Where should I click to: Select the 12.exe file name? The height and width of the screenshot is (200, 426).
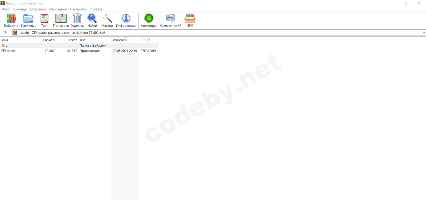click(x=11, y=51)
